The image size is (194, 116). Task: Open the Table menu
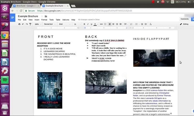click(58, 20)
